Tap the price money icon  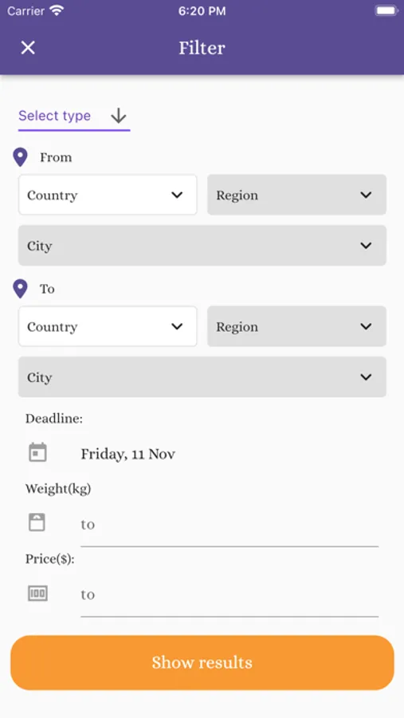click(37, 594)
